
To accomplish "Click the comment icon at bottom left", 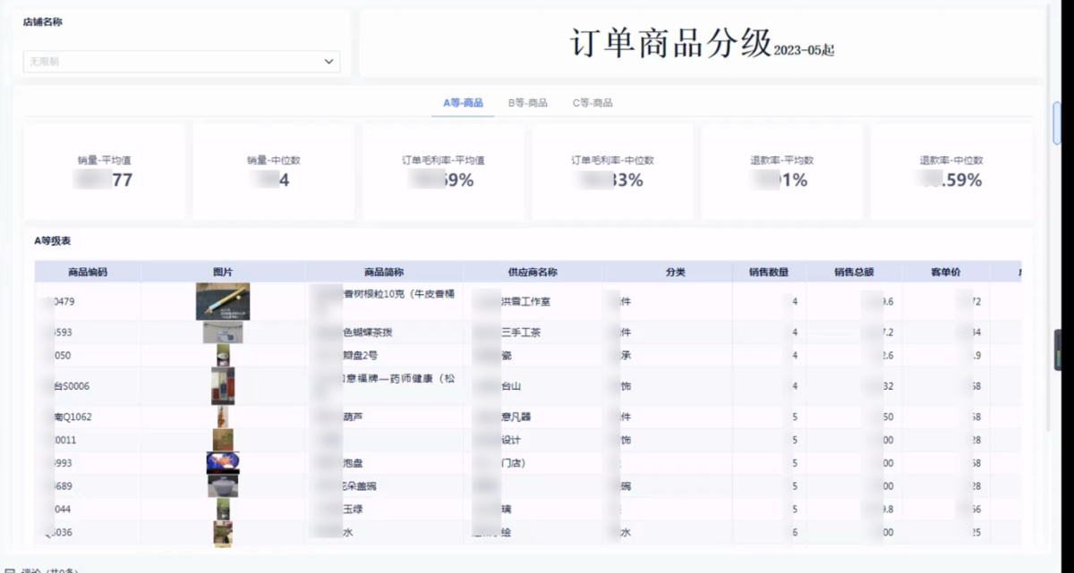I will (x=10, y=569).
